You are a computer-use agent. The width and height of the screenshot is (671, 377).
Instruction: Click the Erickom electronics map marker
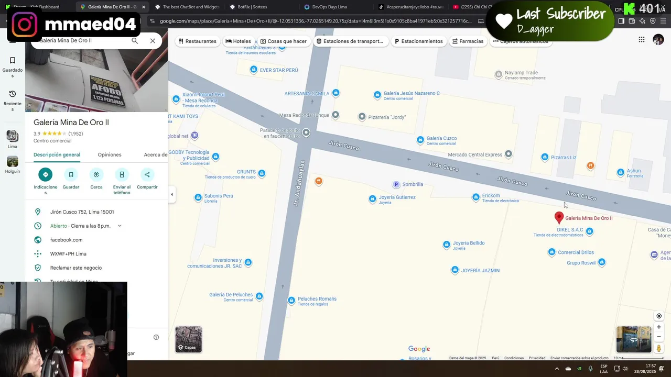coord(476,197)
